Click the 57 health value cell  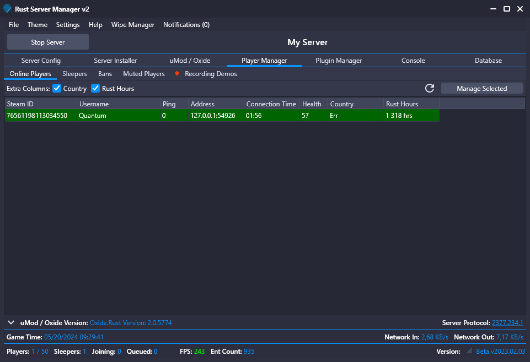click(x=314, y=116)
